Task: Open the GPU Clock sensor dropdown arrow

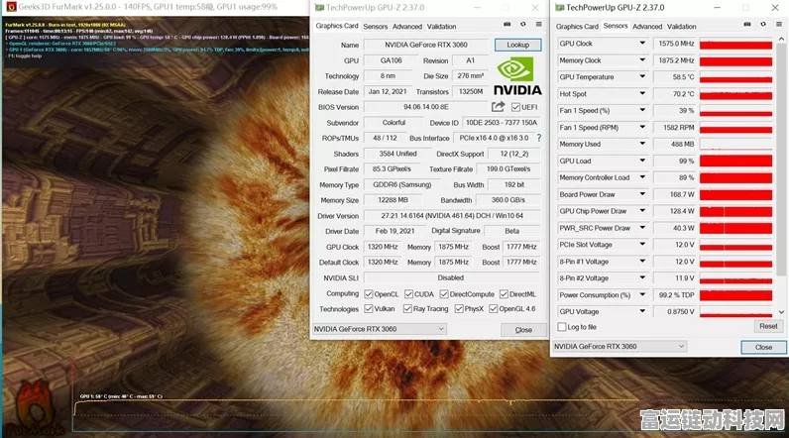Action: click(642, 44)
